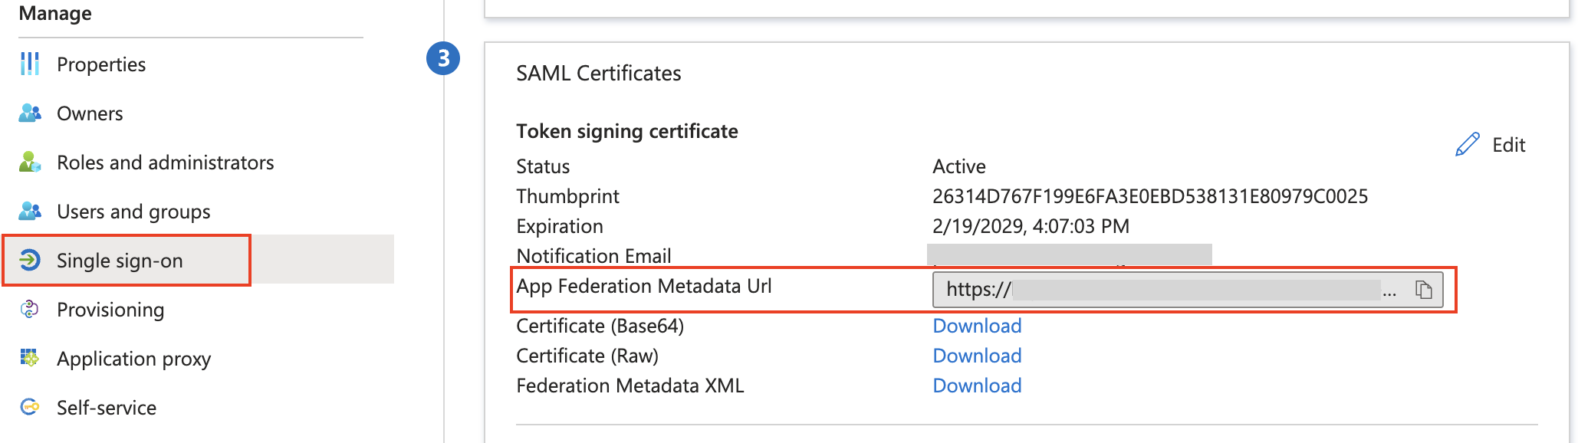
Task: Click the Edit pencil icon
Action: tap(1467, 145)
